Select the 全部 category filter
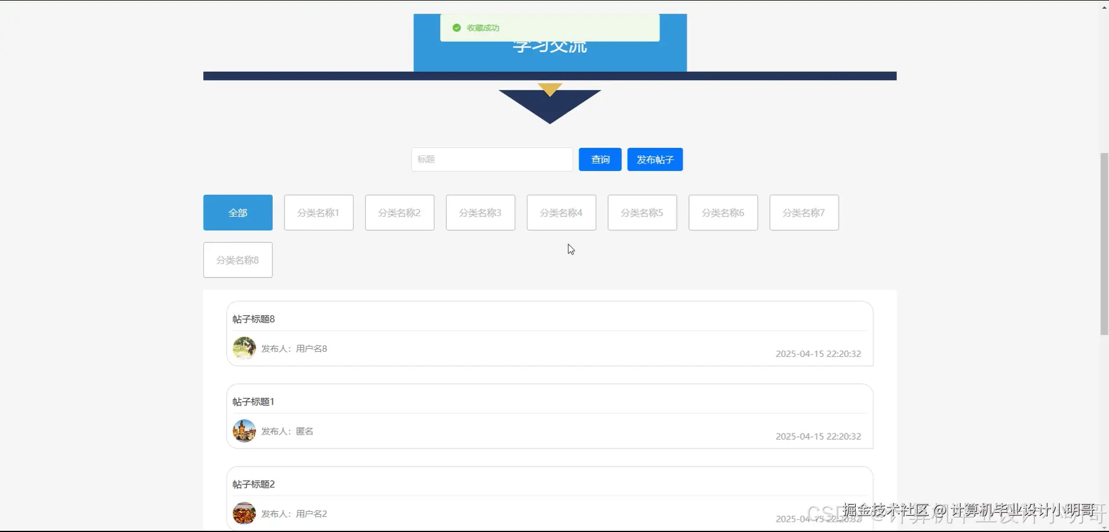The image size is (1109, 532). (238, 212)
